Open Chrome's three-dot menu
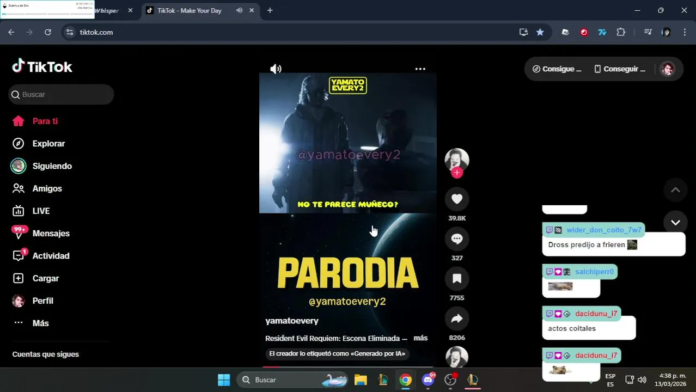696x392 pixels. coord(685,32)
